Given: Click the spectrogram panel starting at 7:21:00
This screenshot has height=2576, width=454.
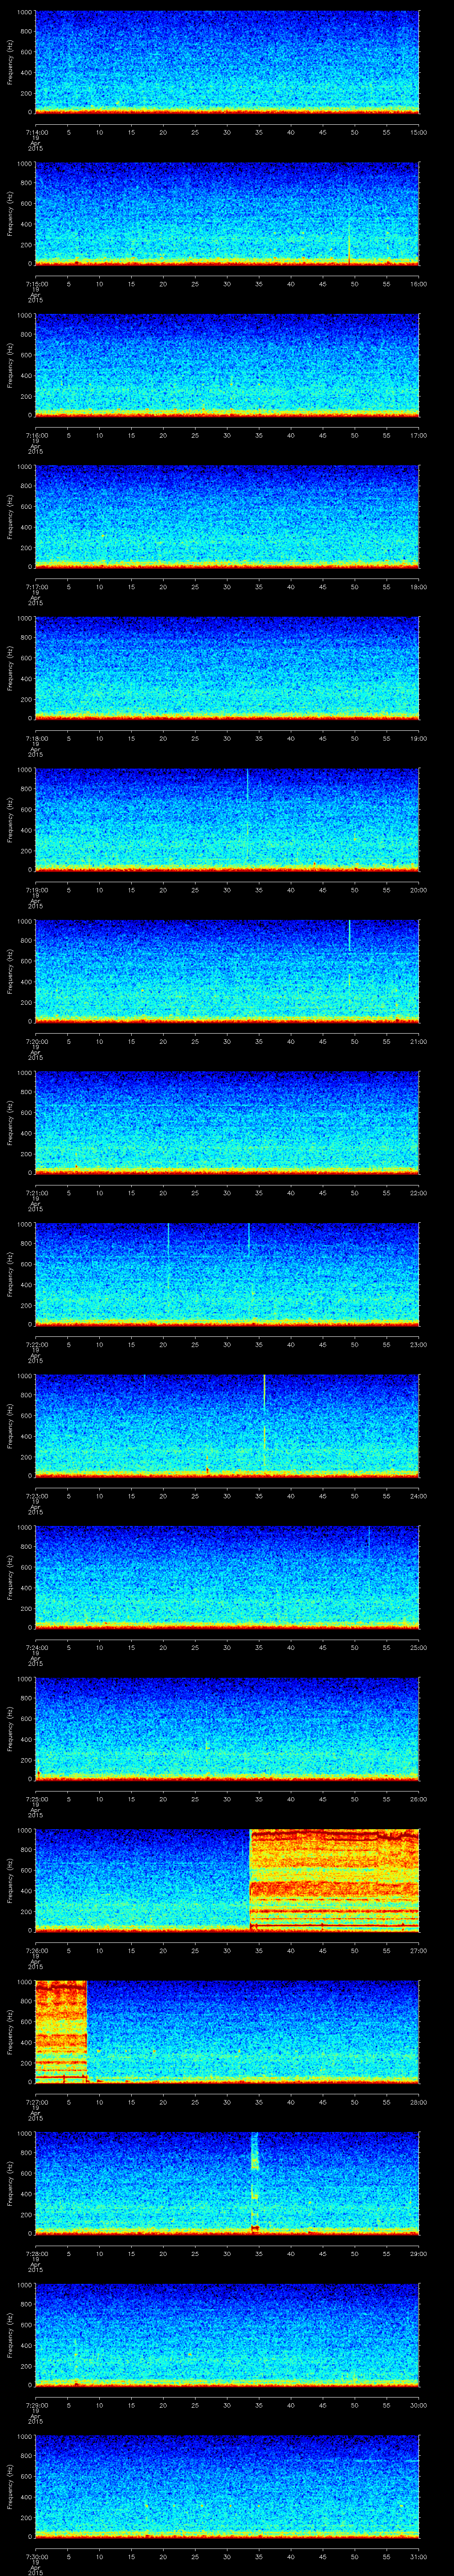Looking at the screenshot, I should [227, 1123].
